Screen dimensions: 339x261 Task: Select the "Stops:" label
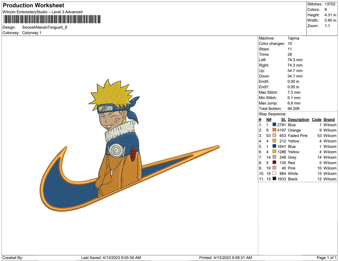click(x=264, y=49)
